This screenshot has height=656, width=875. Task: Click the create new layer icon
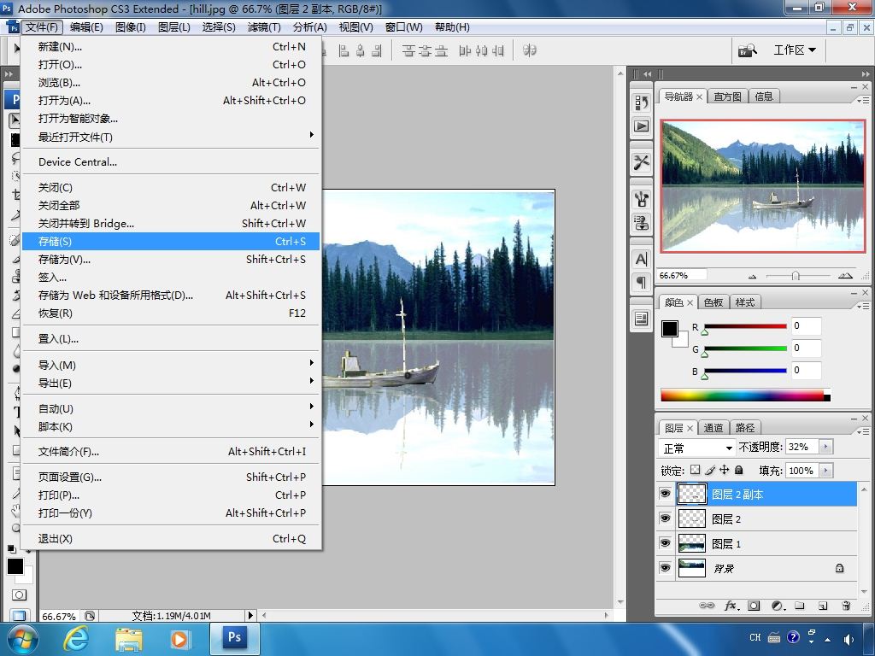coord(823,606)
